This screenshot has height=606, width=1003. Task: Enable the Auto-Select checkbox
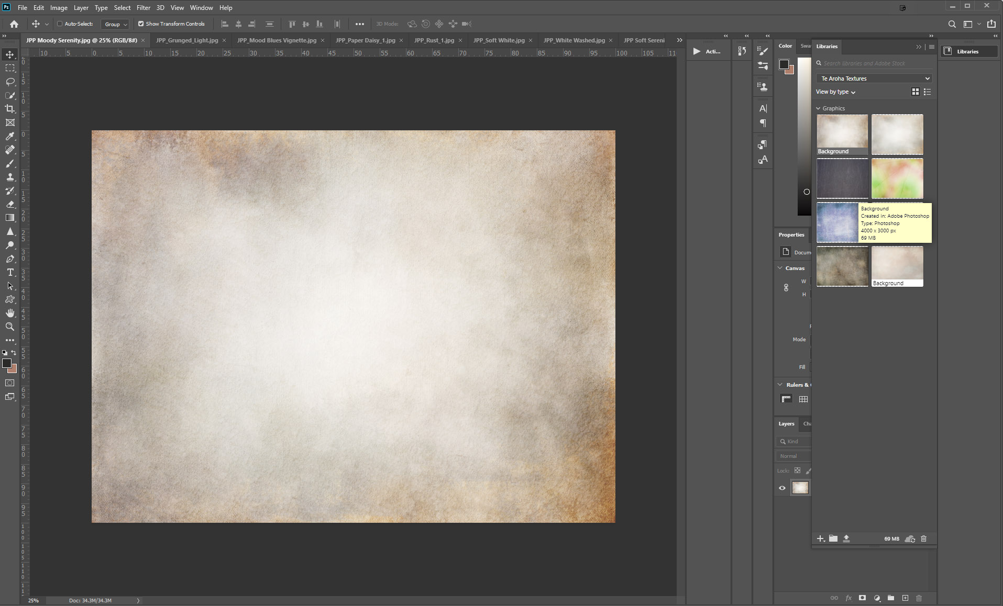(x=60, y=24)
